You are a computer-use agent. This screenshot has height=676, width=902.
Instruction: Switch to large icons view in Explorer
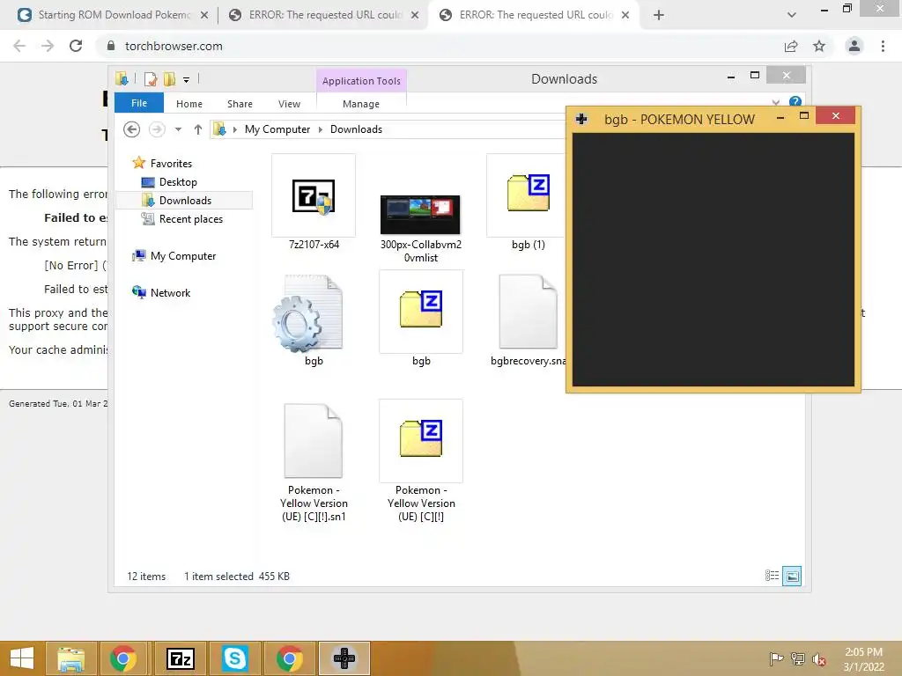pos(792,576)
